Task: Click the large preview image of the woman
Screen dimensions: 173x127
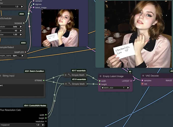Action: point(138,34)
